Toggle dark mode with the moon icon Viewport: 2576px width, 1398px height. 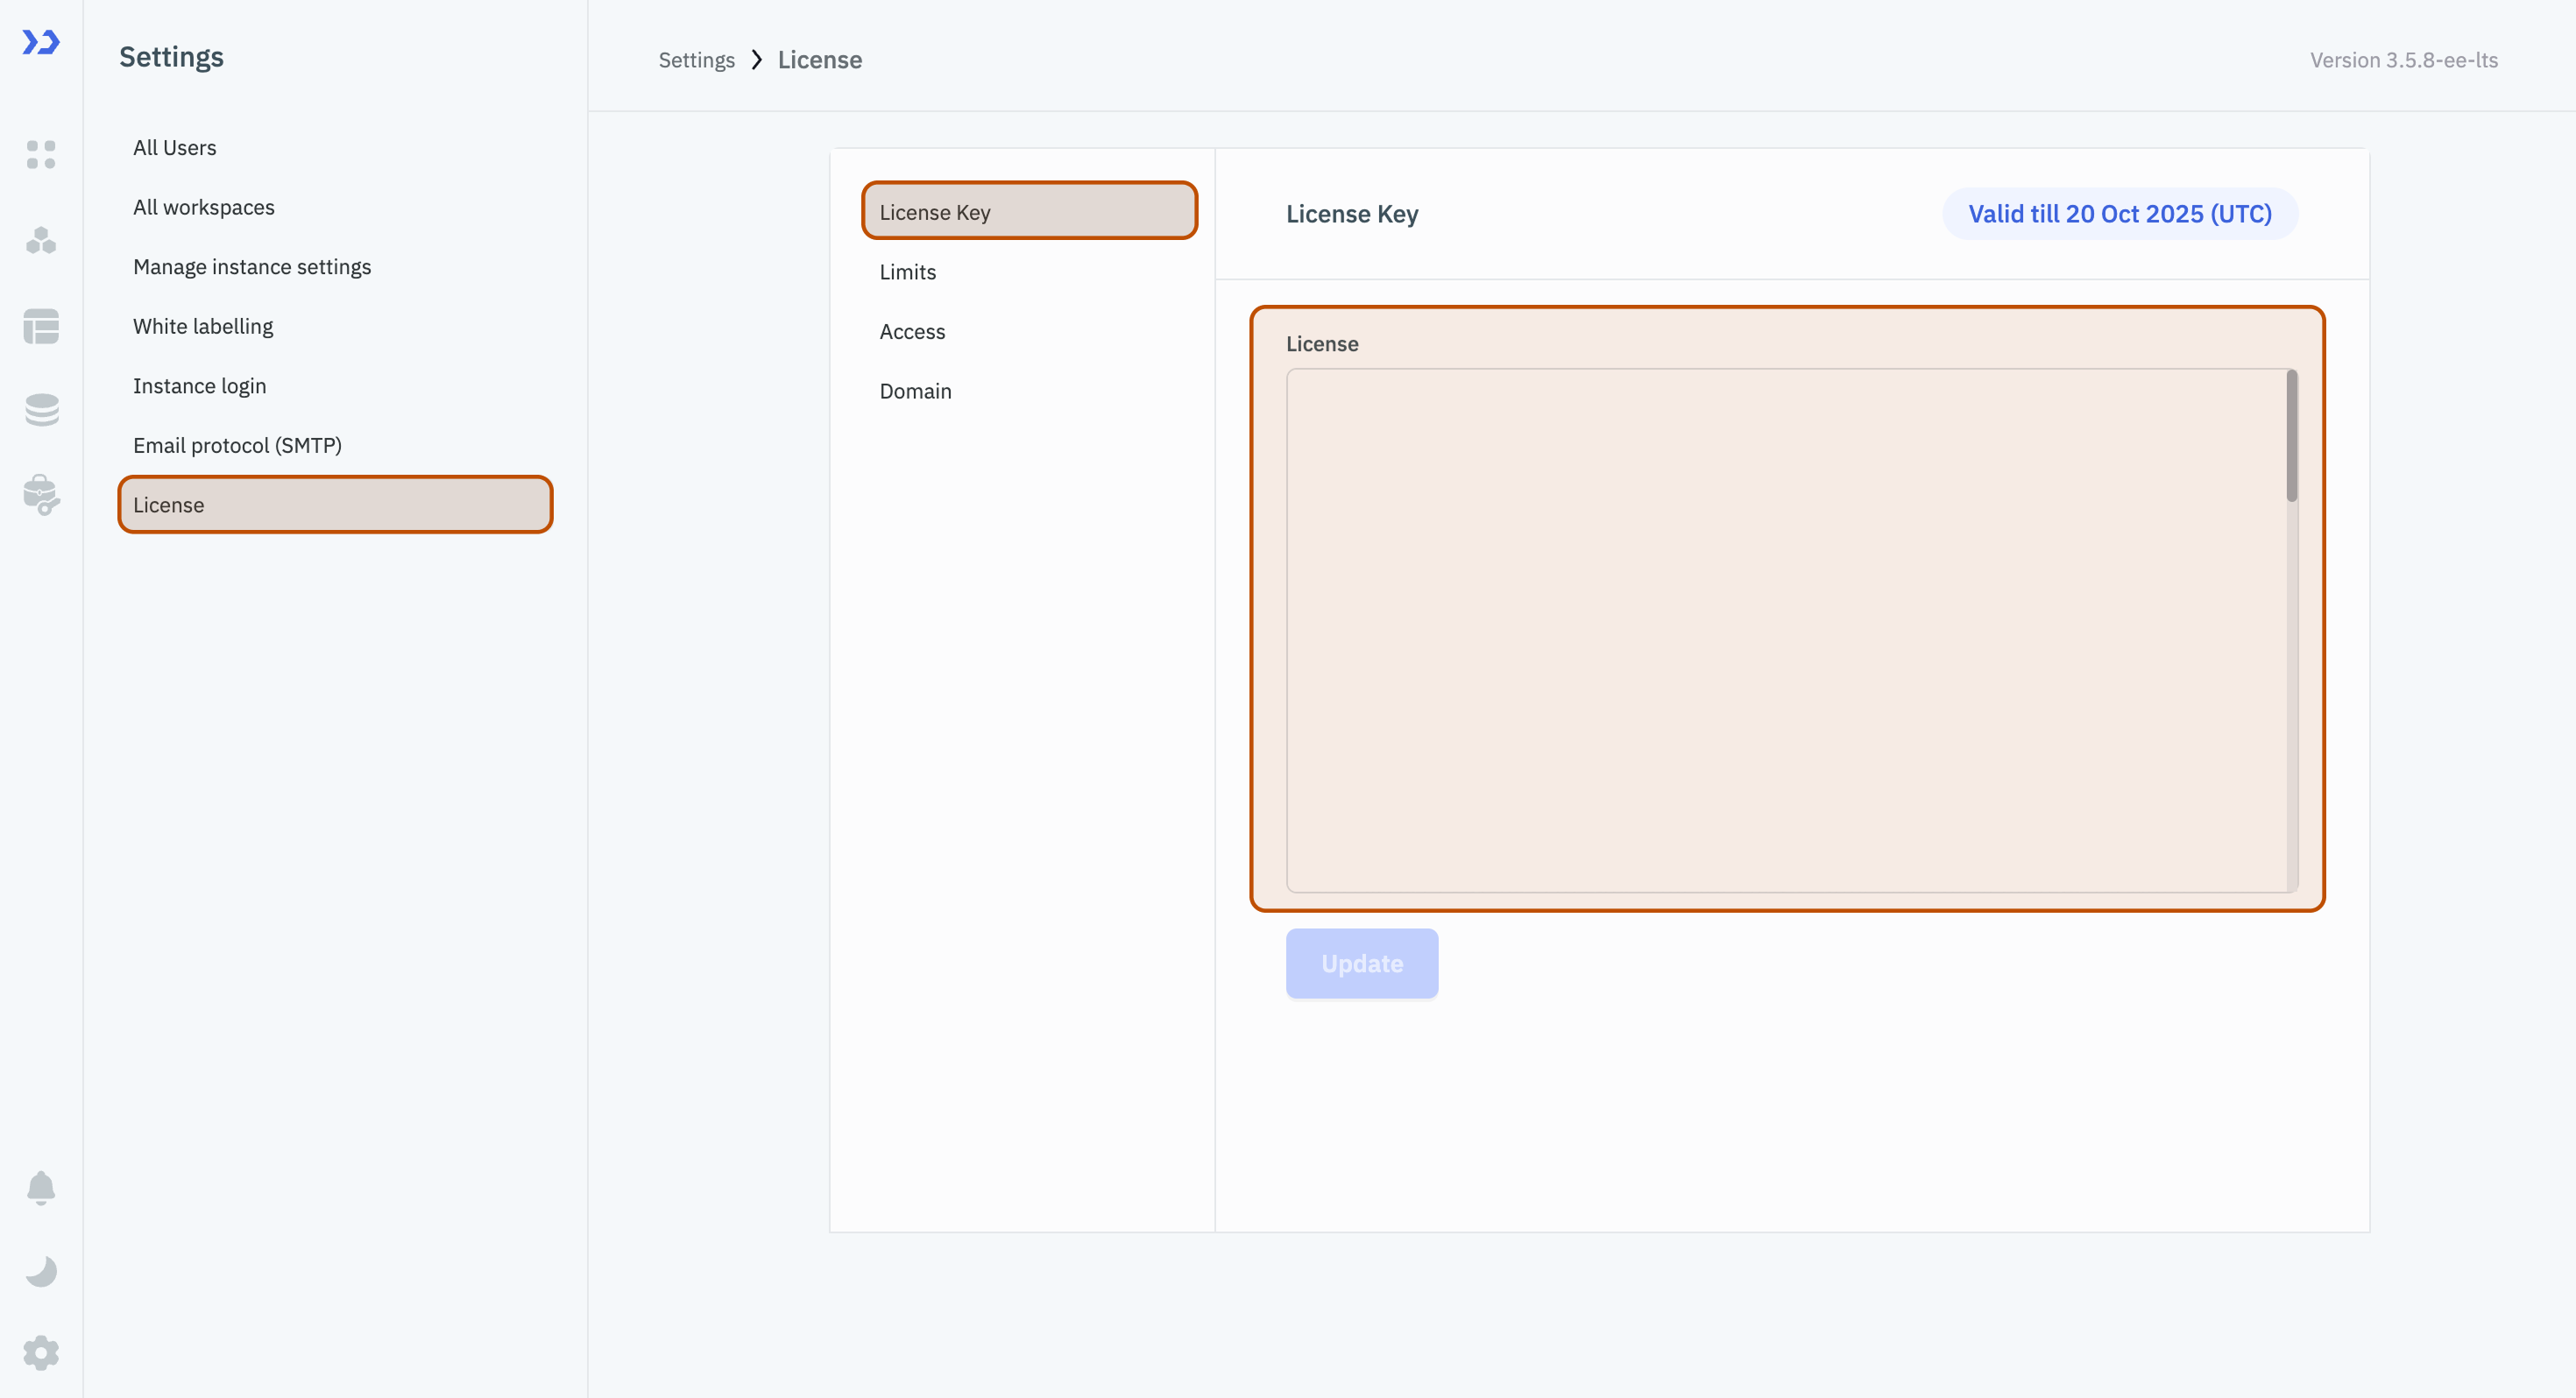point(41,1271)
